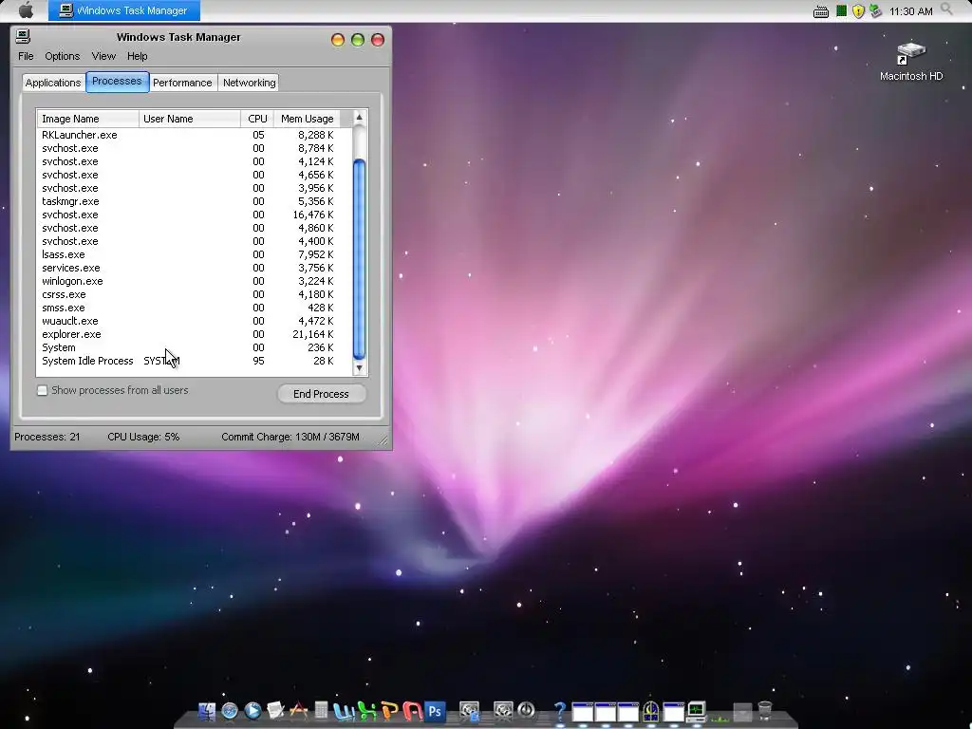Open the notepad paper dock icon
Viewport: 972px width, 729px height.
click(275, 711)
